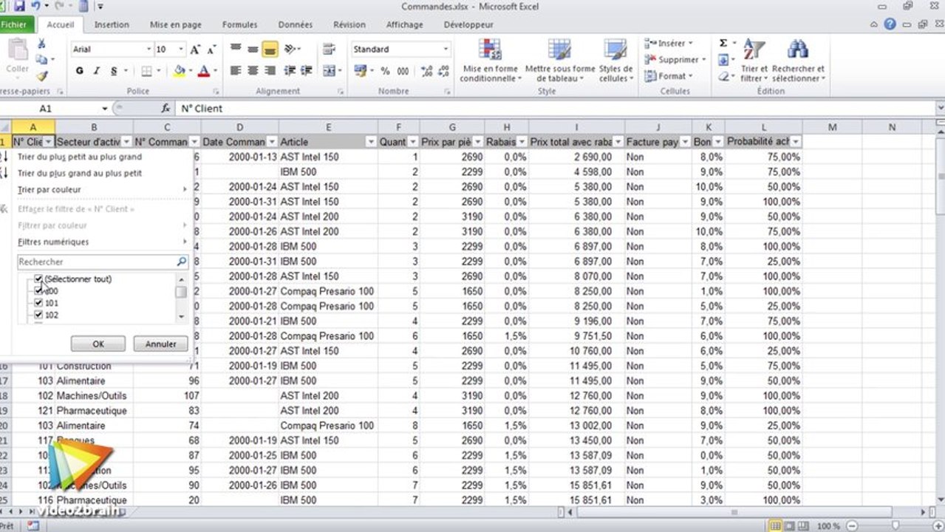Viewport: 945px width, 532px height.
Task: Click the Rechercher filter search box
Action: 102,262
